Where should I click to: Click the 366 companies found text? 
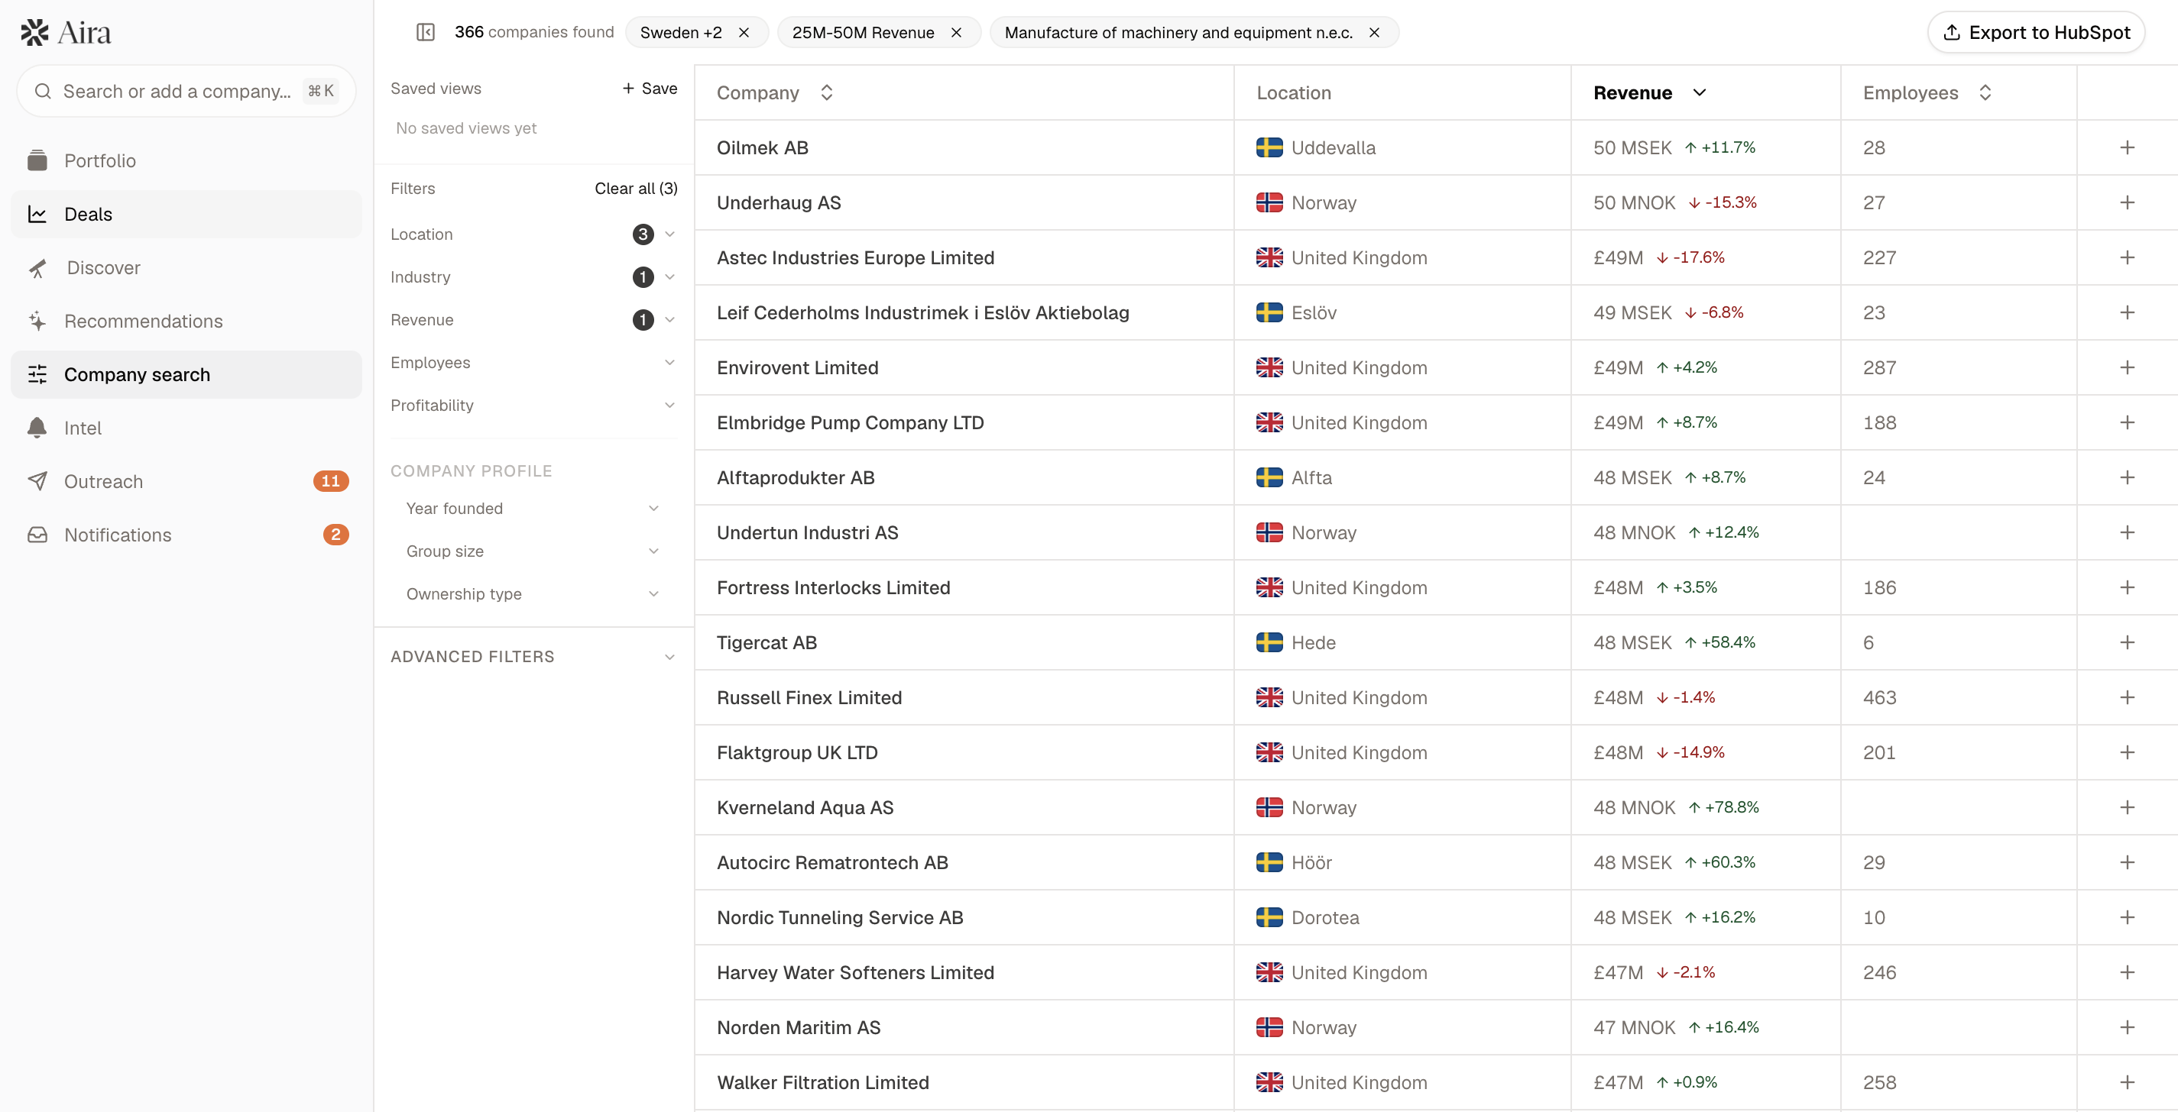tap(534, 32)
